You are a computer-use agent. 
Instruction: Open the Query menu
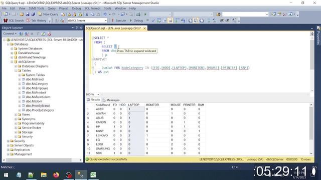51,8
